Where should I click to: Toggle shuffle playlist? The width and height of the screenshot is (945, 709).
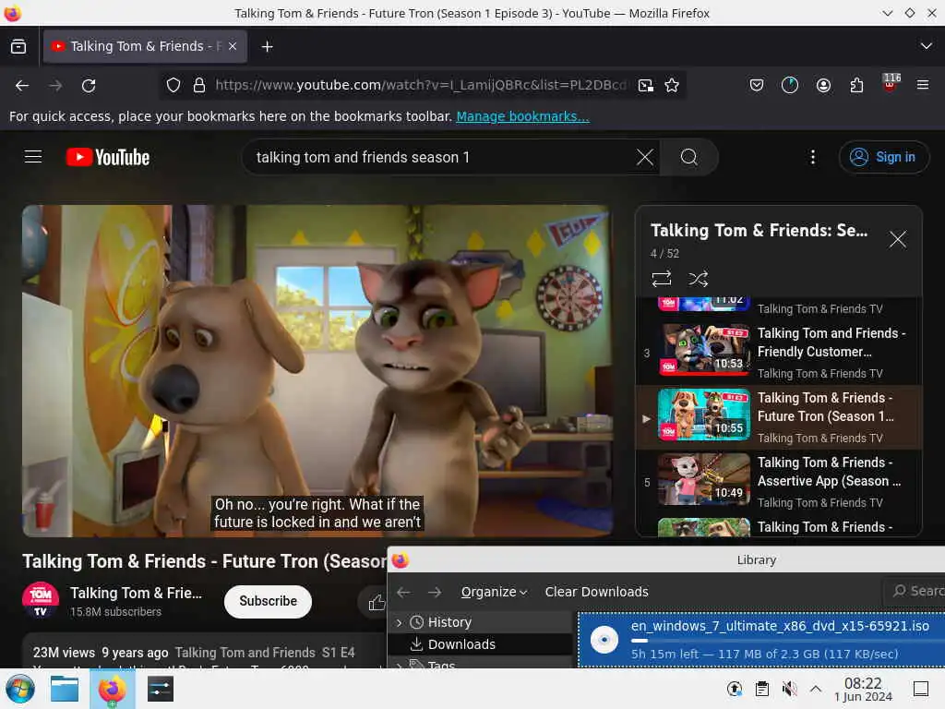point(698,279)
